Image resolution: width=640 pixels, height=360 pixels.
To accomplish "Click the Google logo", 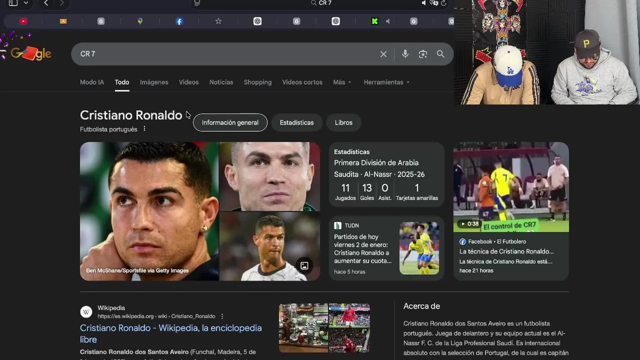I will point(31,53).
